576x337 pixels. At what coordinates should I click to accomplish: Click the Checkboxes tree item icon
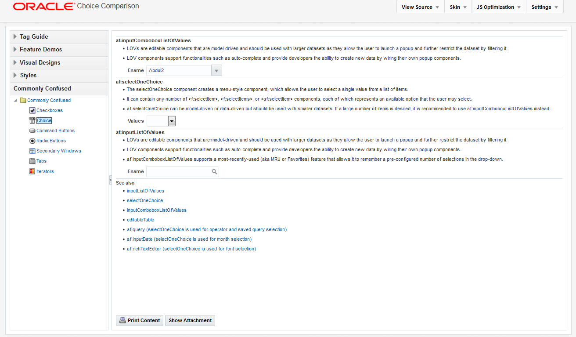point(32,111)
